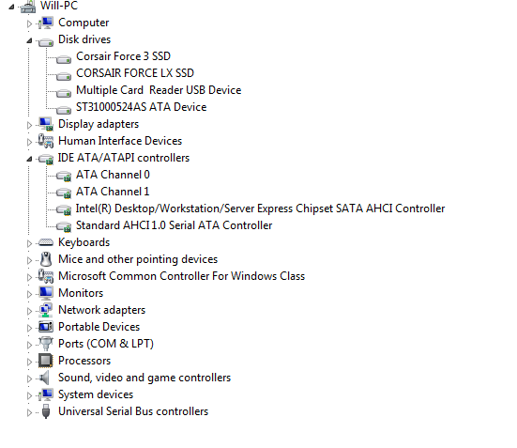
Task: Click the Universal Serial Bus controllers plug icon
Action: (46, 411)
